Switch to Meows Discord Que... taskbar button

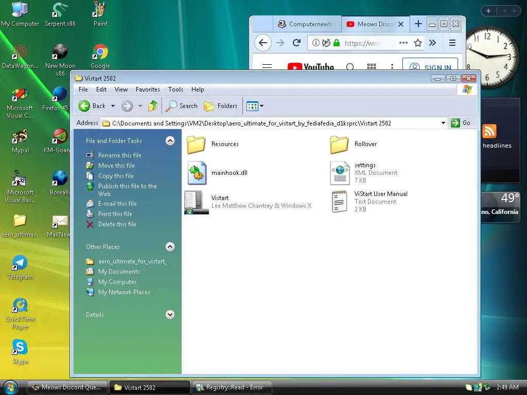coord(67,387)
